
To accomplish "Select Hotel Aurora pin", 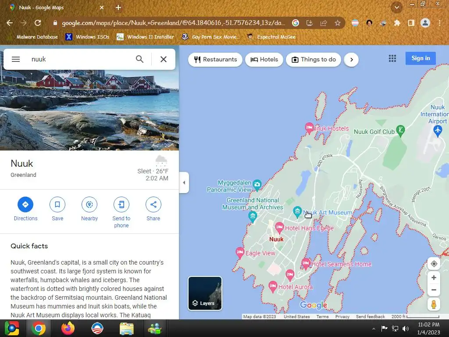I will click(273, 286).
